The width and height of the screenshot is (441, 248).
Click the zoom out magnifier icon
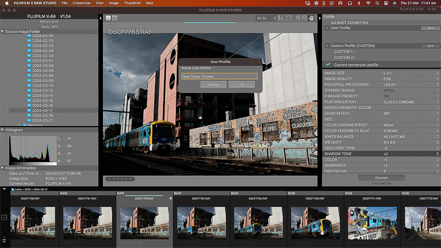305,18
